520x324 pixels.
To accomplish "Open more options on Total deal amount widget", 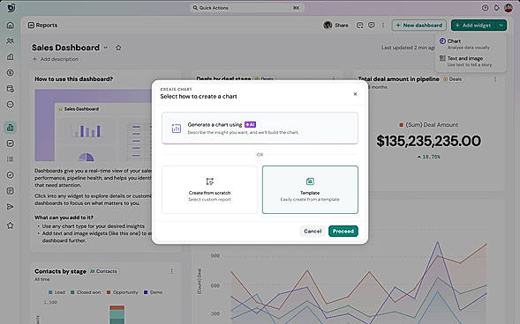I will [x=495, y=79].
